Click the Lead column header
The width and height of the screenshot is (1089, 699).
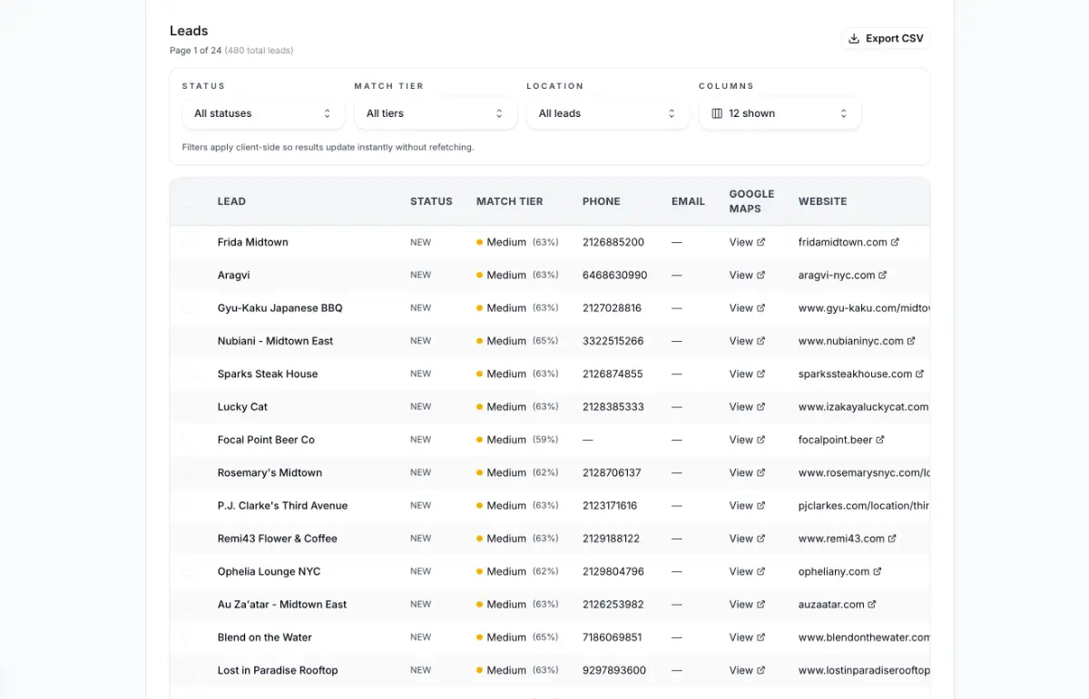[x=231, y=201]
